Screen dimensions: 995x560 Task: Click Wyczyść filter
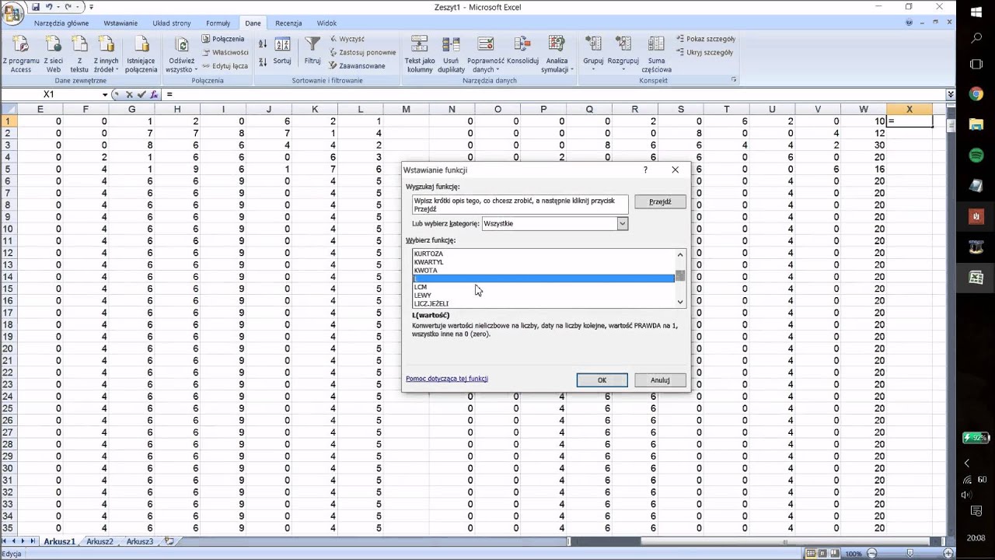pyautogui.click(x=347, y=39)
